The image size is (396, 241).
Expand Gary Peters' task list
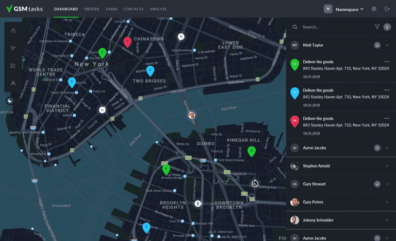tap(387, 202)
